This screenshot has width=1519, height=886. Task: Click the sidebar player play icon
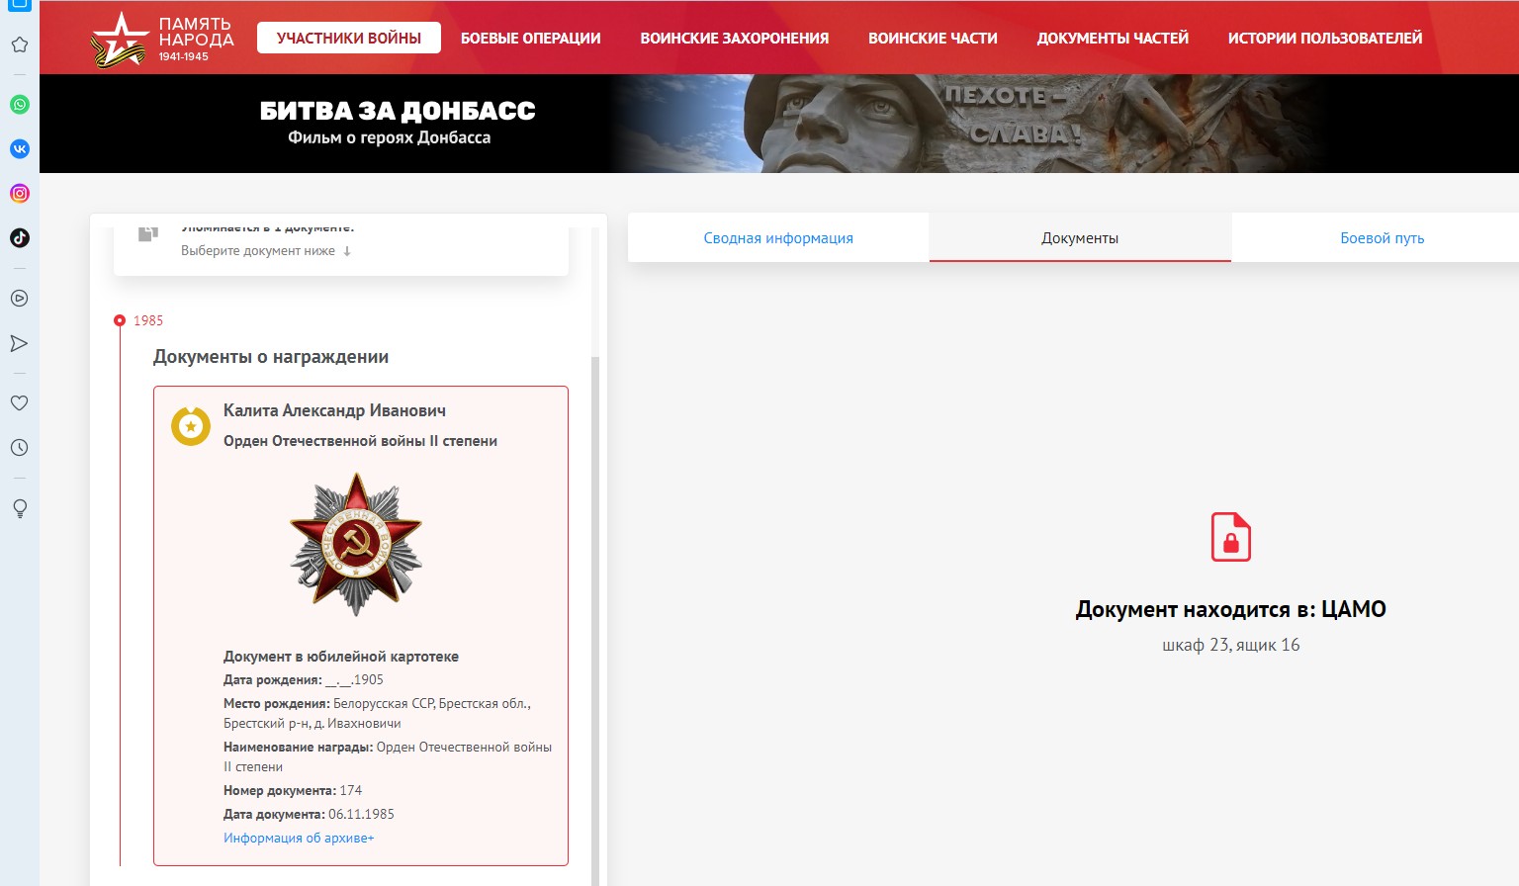pyautogui.click(x=19, y=299)
